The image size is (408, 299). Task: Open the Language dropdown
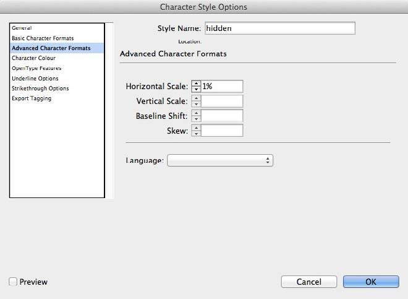(x=220, y=160)
